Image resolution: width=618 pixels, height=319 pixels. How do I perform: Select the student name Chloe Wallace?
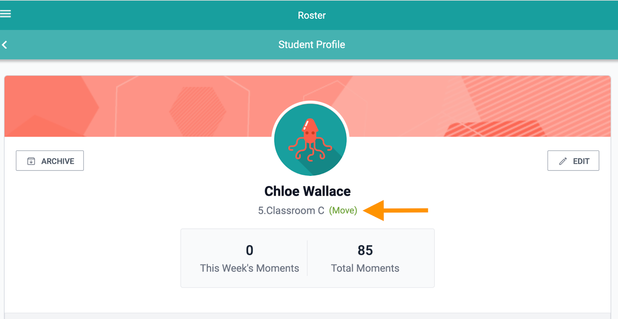(x=307, y=191)
